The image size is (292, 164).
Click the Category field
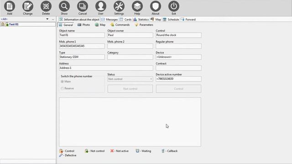(x=130, y=57)
